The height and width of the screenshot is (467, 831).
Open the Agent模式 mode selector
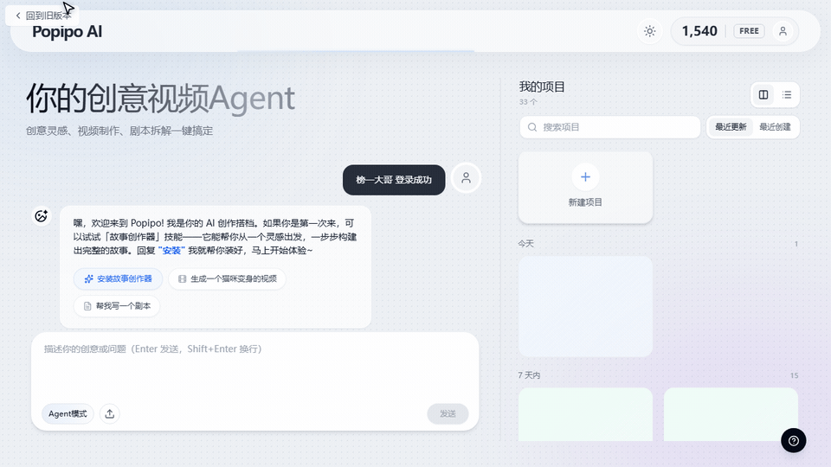68,413
